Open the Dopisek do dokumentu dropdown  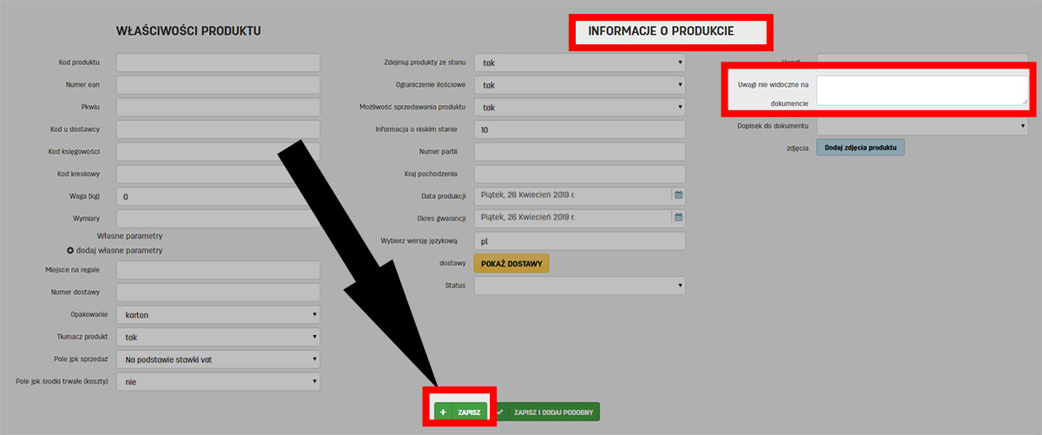(x=922, y=126)
